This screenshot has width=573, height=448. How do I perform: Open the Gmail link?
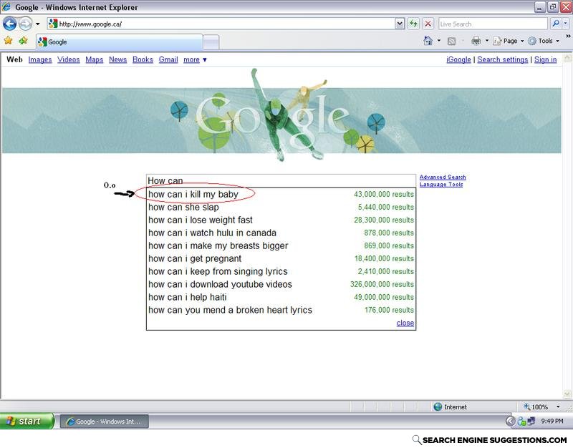point(168,59)
